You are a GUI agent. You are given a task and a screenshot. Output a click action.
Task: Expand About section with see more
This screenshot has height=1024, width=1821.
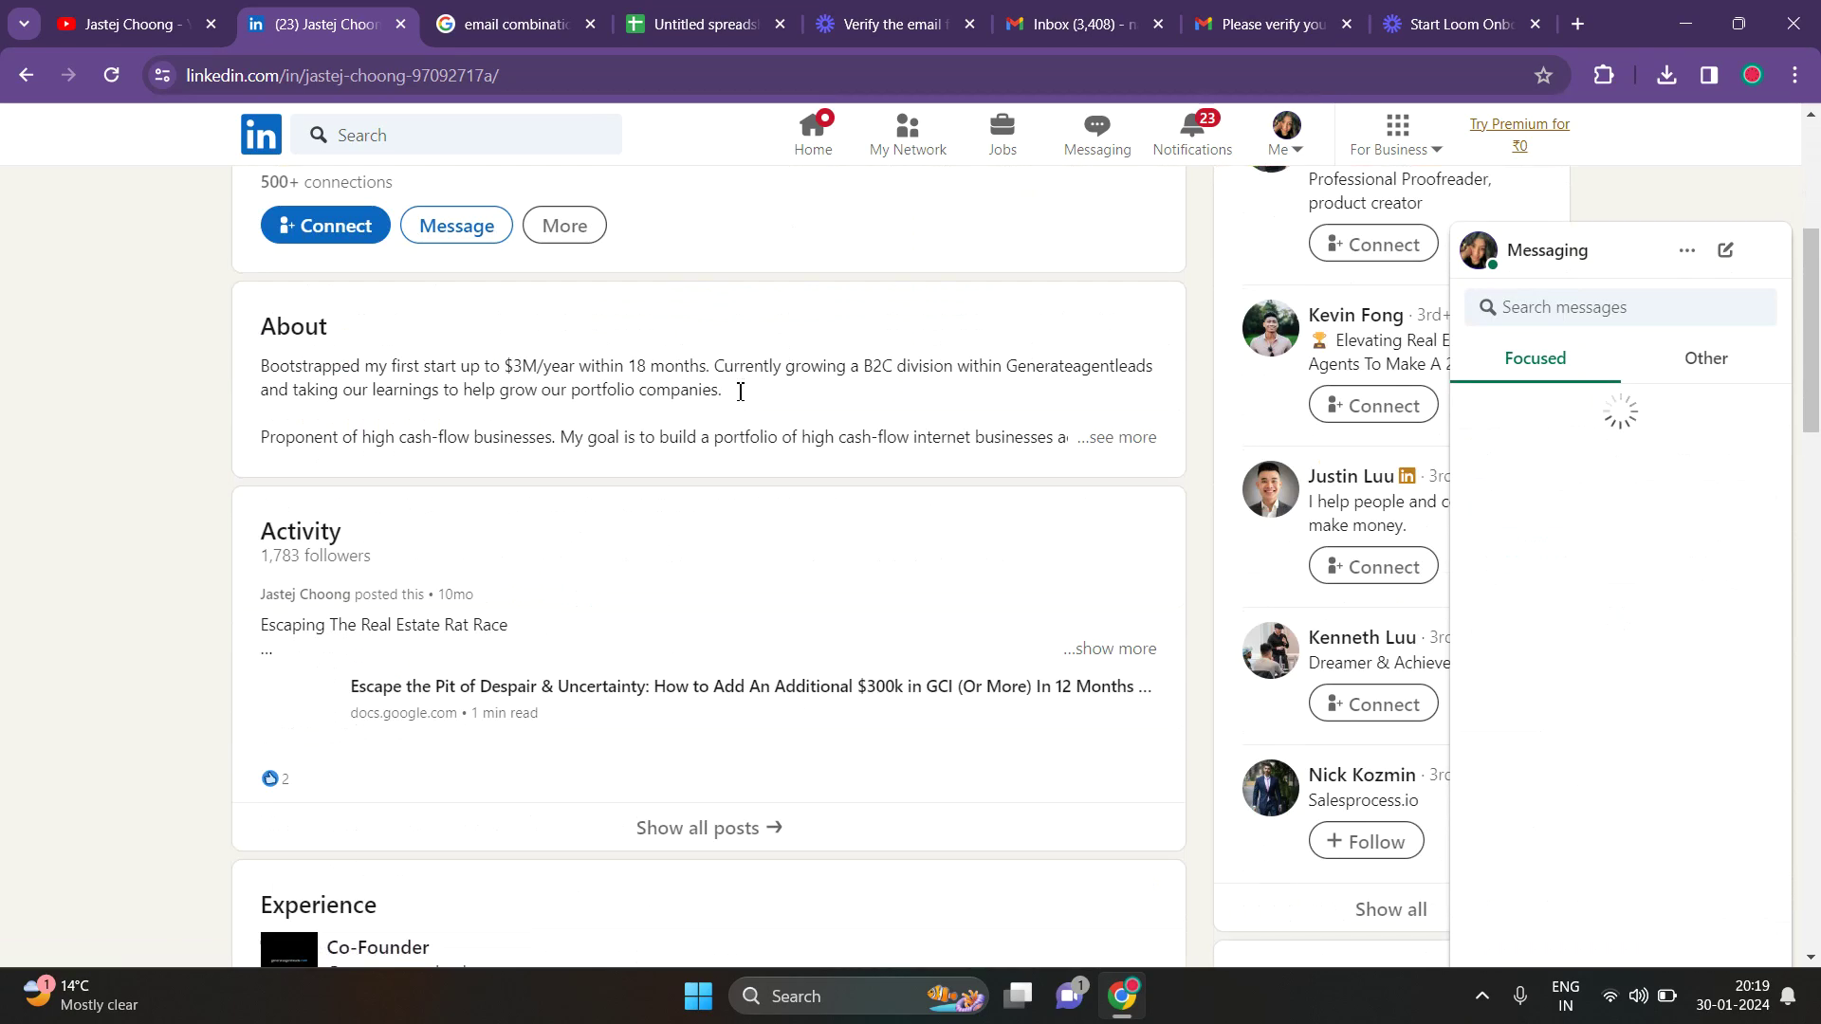(x=1117, y=437)
